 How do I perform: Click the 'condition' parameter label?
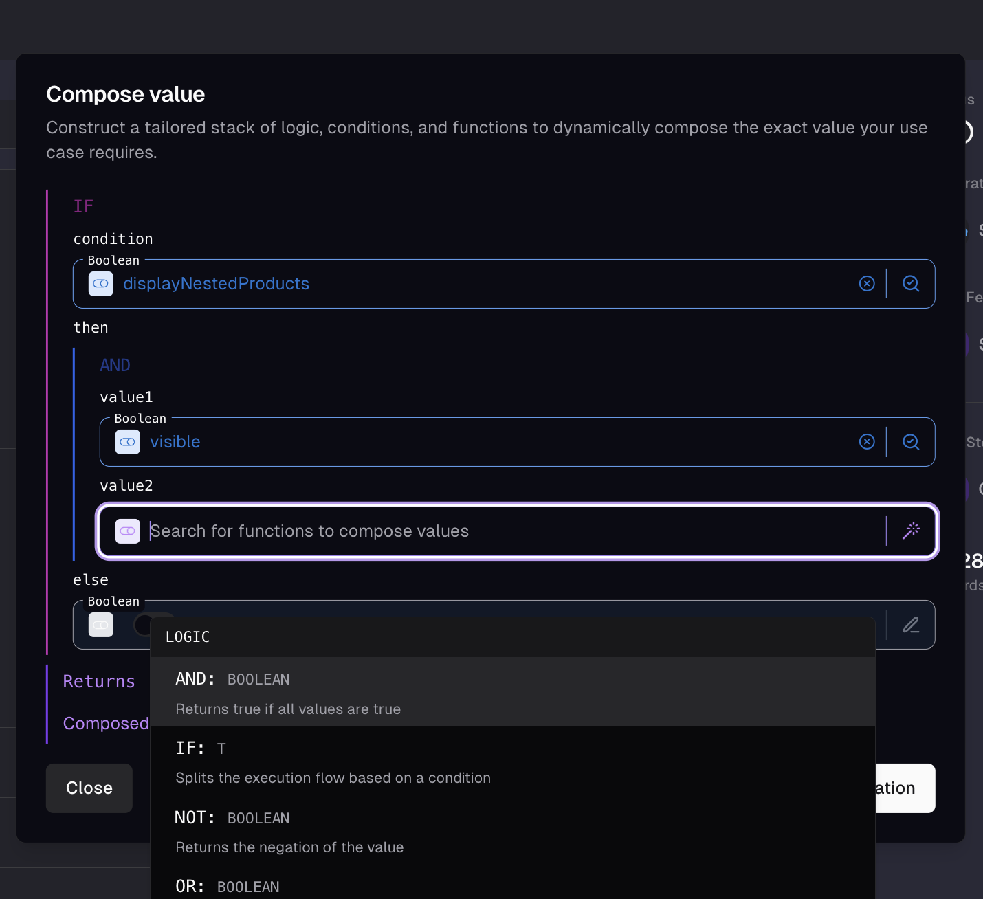pyautogui.click(x=113, y=239)
